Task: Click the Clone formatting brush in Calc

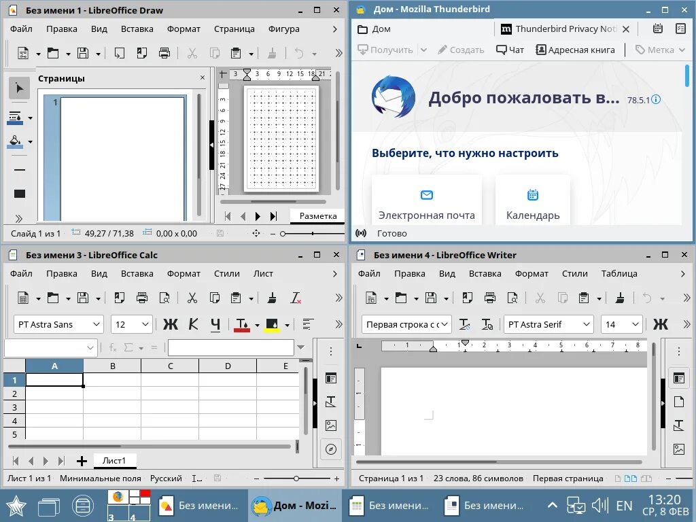Action: click(272, 298)
